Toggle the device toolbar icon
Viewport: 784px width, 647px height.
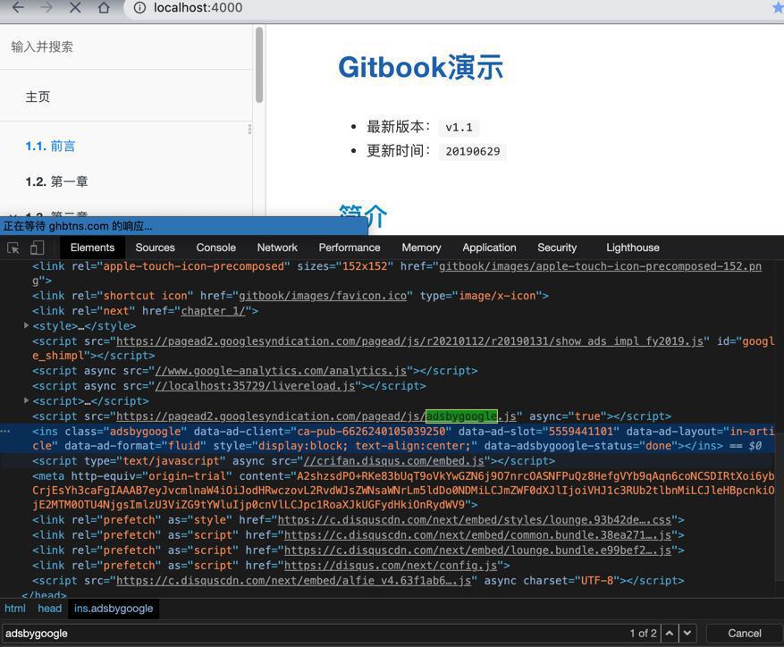click(37, 248)
